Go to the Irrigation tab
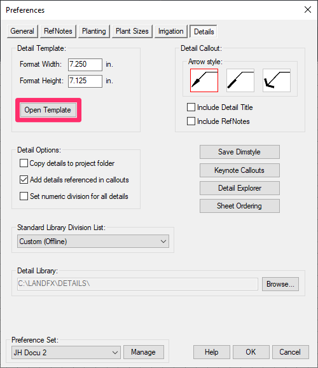 click(x=170, y=31)
